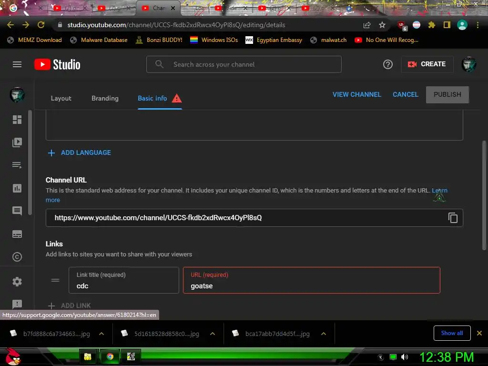Click the description text area
488x366 pixels.
point(254,125)
